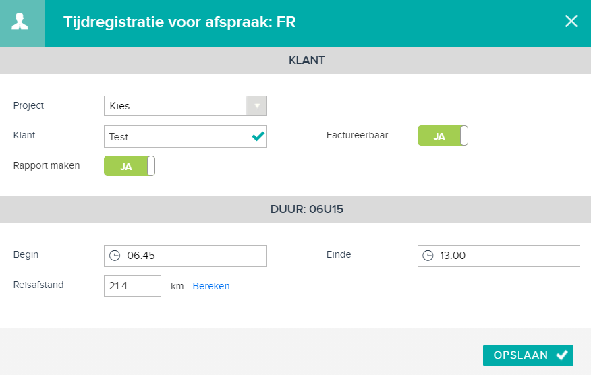This screenshot has width=591, height=375.
Task: Toggle the Rapport maken switch
Action: point(130,166)
